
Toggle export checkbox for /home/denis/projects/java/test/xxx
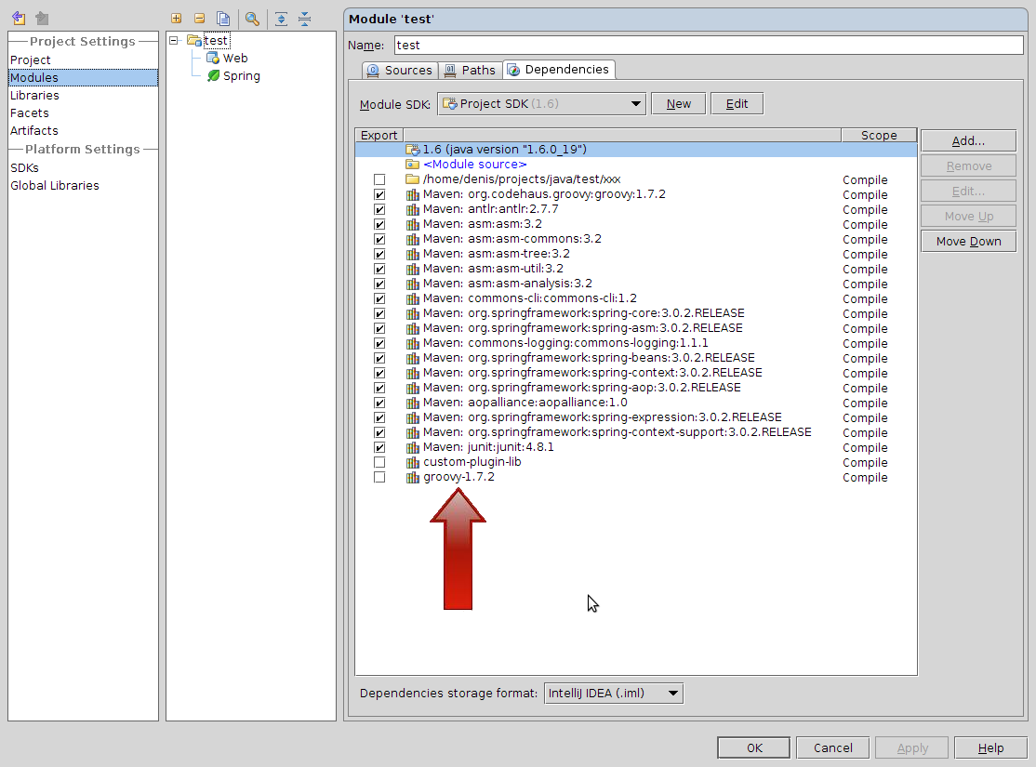379,179
